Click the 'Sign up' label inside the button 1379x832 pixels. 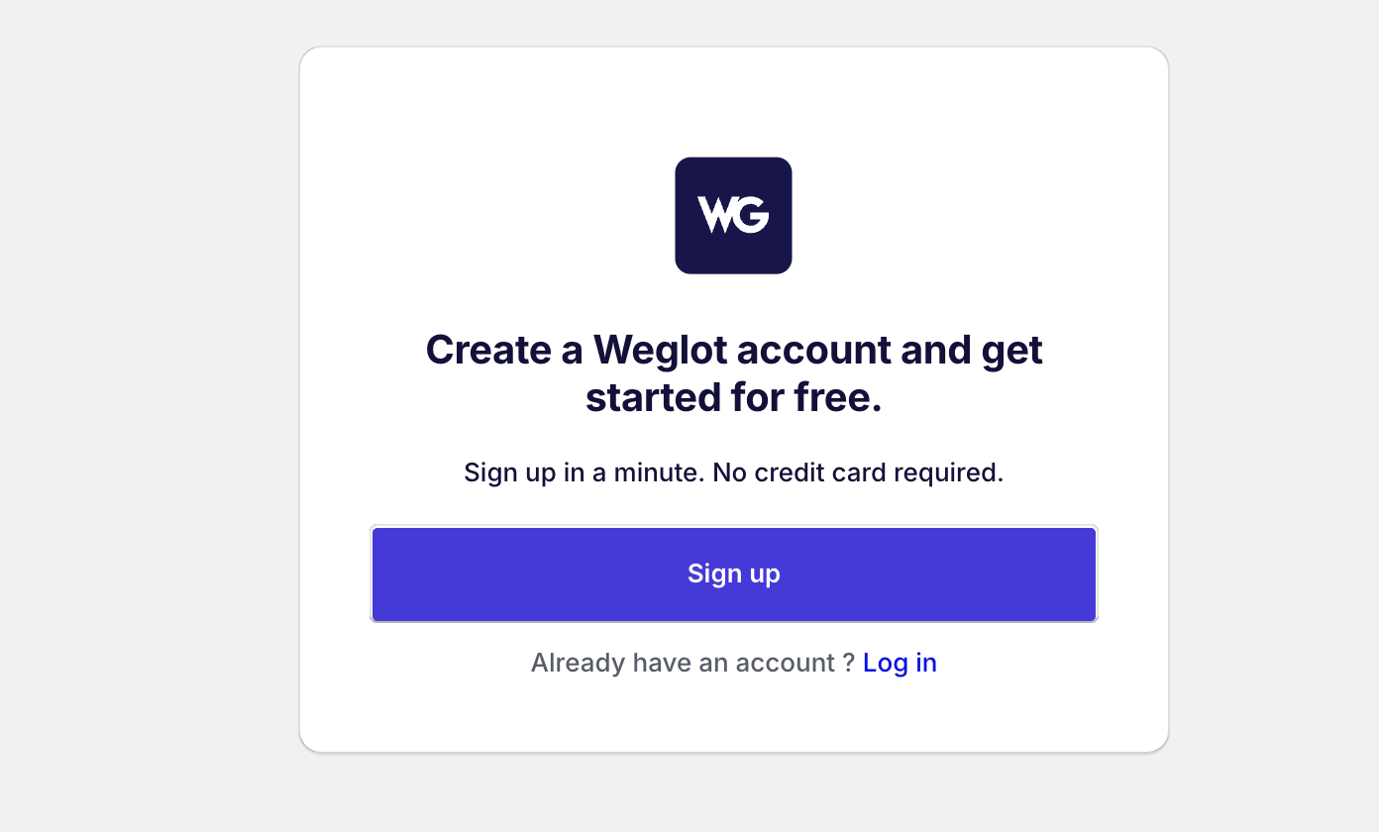[734, 573]
